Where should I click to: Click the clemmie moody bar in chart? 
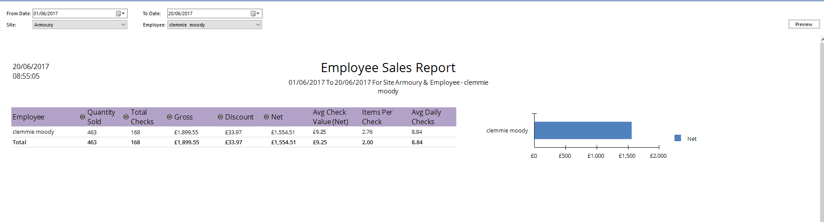pos(582,130)
